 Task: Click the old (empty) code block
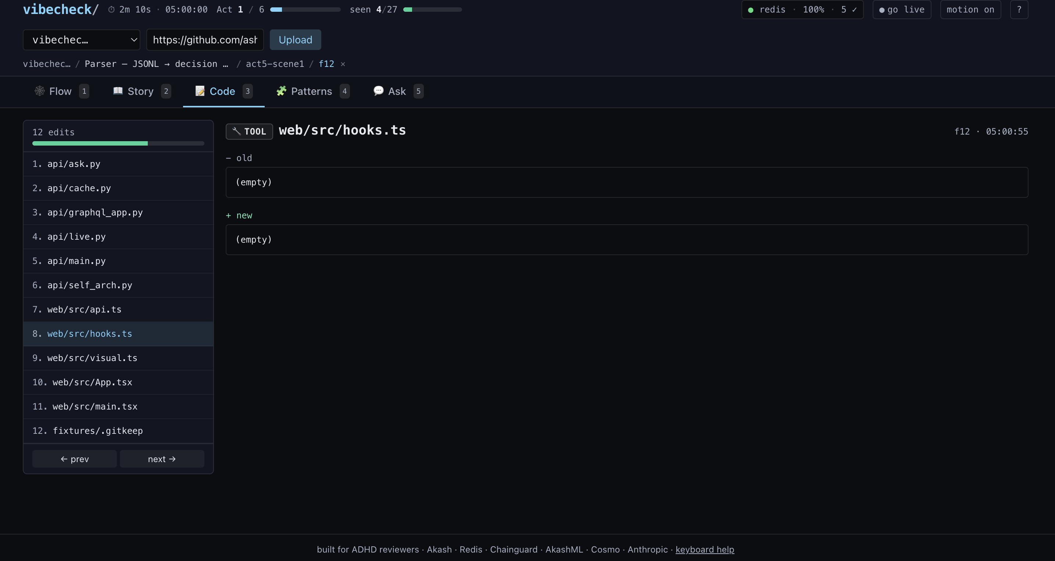point(627,182)
